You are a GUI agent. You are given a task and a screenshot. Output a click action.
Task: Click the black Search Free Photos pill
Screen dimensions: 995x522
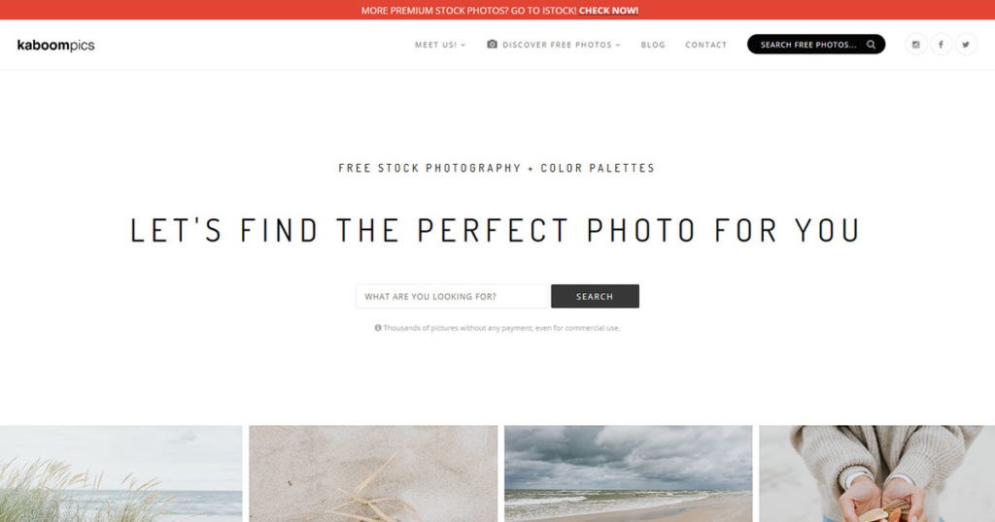[816, 45]
